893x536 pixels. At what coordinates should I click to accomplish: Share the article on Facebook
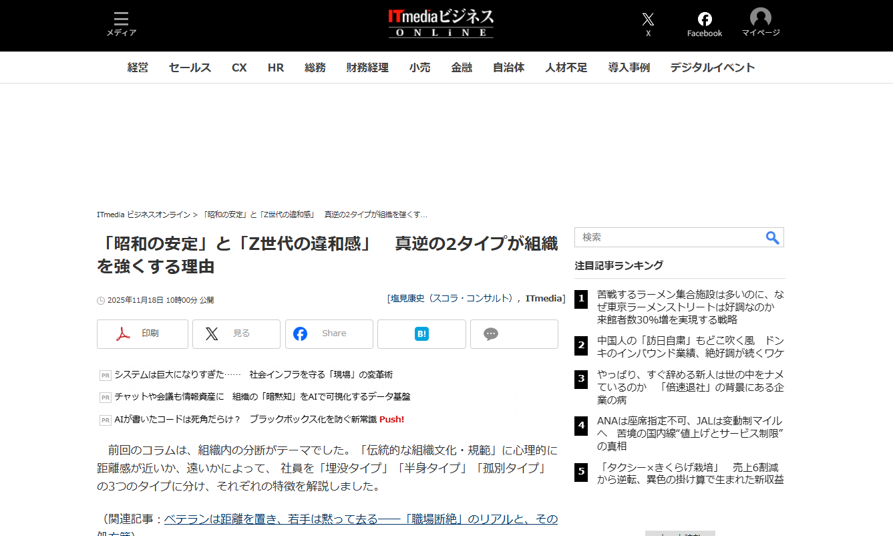[329, 334]
